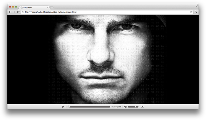
Task: Open the browser wrench settings menu
Action: (196, 12)
